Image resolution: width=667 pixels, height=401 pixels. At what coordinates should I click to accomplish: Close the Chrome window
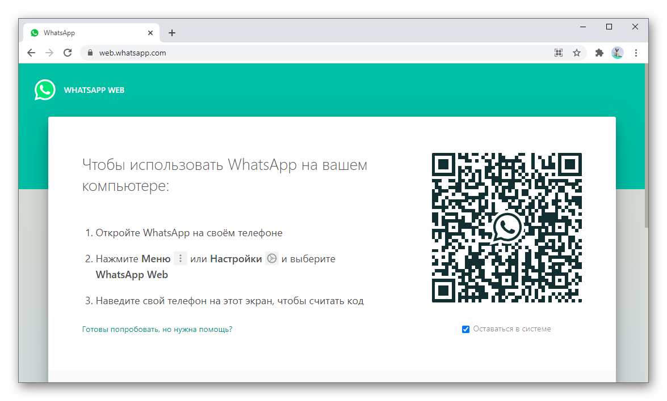click(635, 27)
